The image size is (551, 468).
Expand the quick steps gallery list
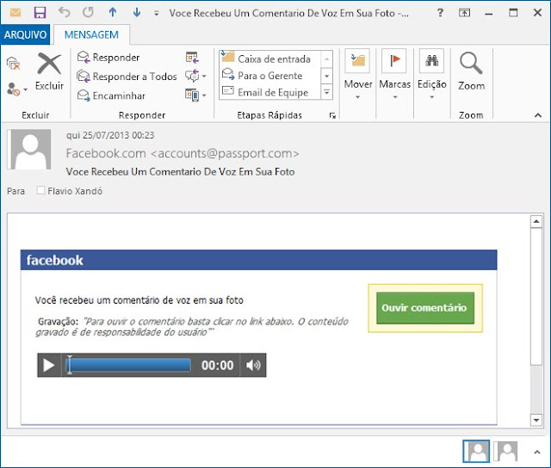pyautogui.click(x=327, y=92)
